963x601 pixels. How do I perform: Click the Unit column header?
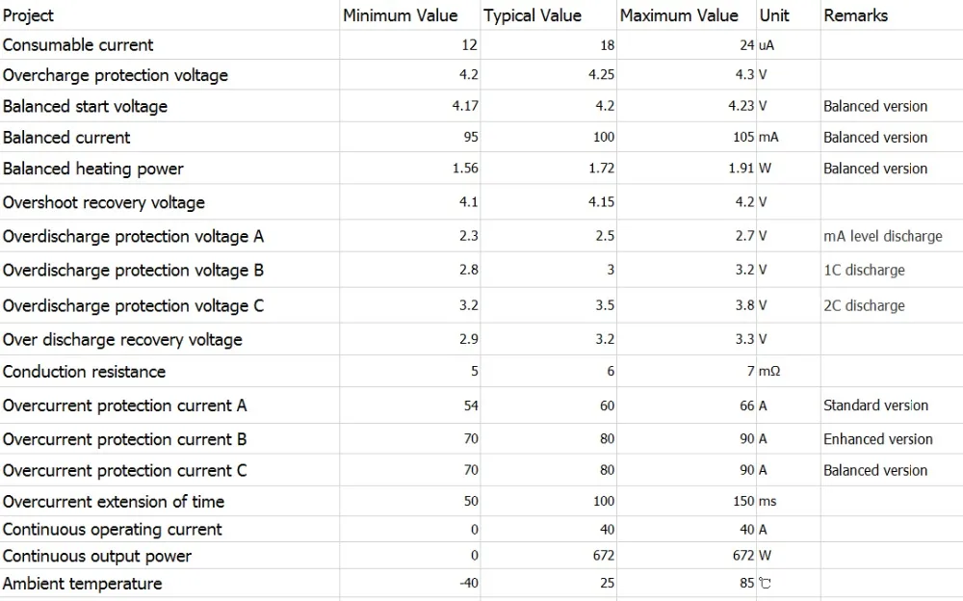point(774,15)
